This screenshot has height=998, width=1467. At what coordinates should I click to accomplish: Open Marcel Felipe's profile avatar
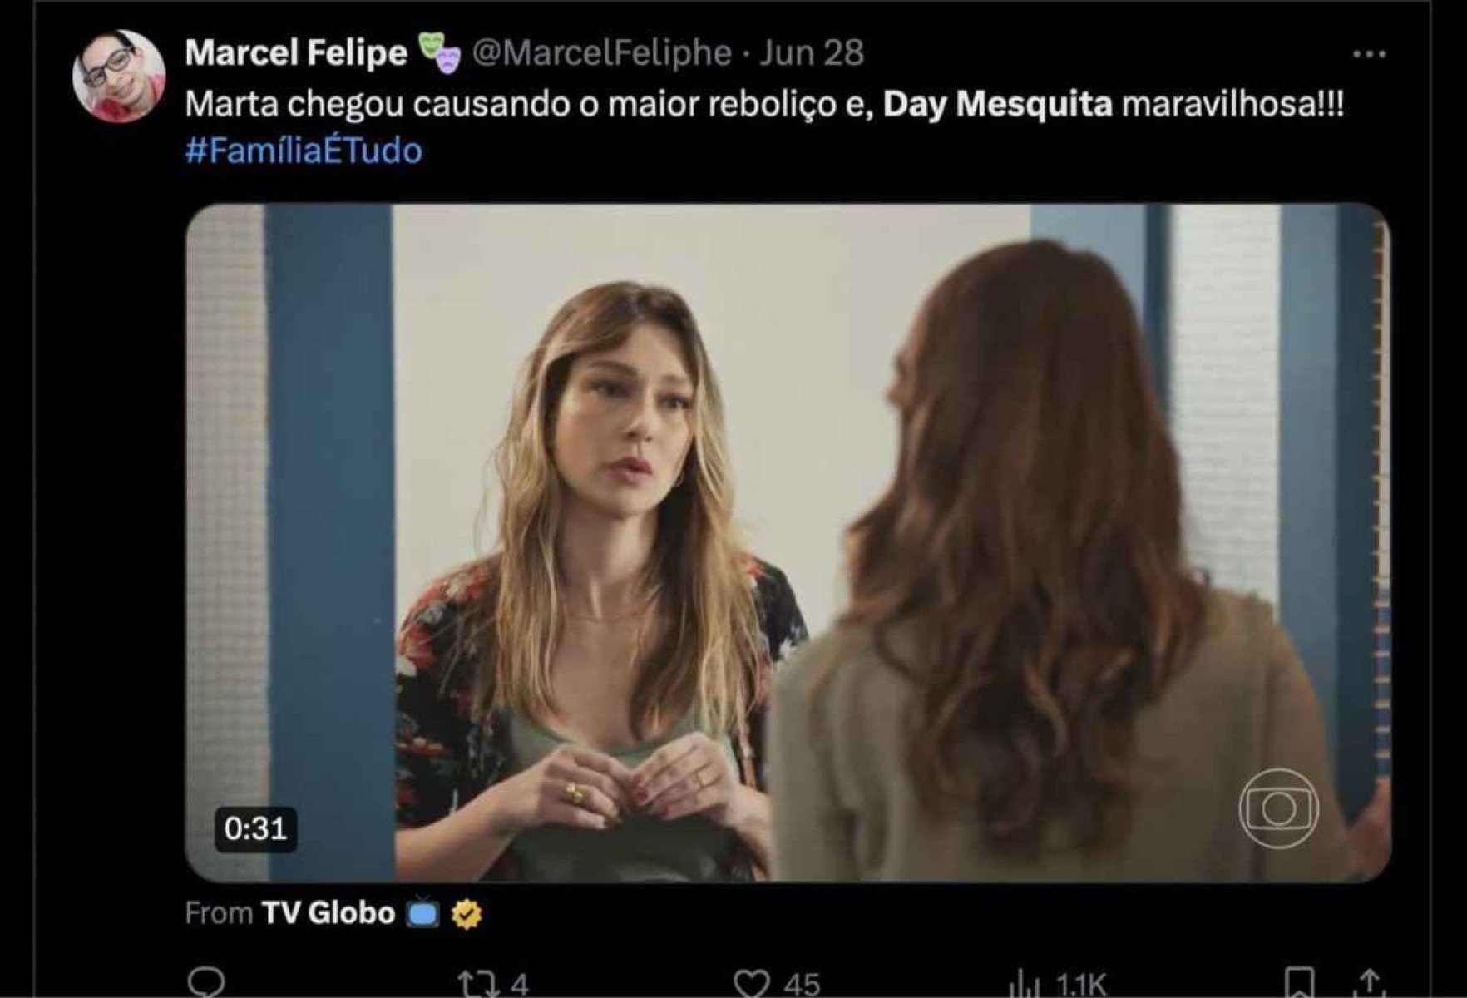coord(119,77)
